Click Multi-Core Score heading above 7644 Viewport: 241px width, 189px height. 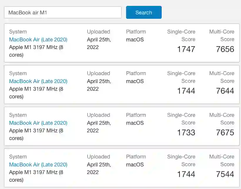coord(222,77)
